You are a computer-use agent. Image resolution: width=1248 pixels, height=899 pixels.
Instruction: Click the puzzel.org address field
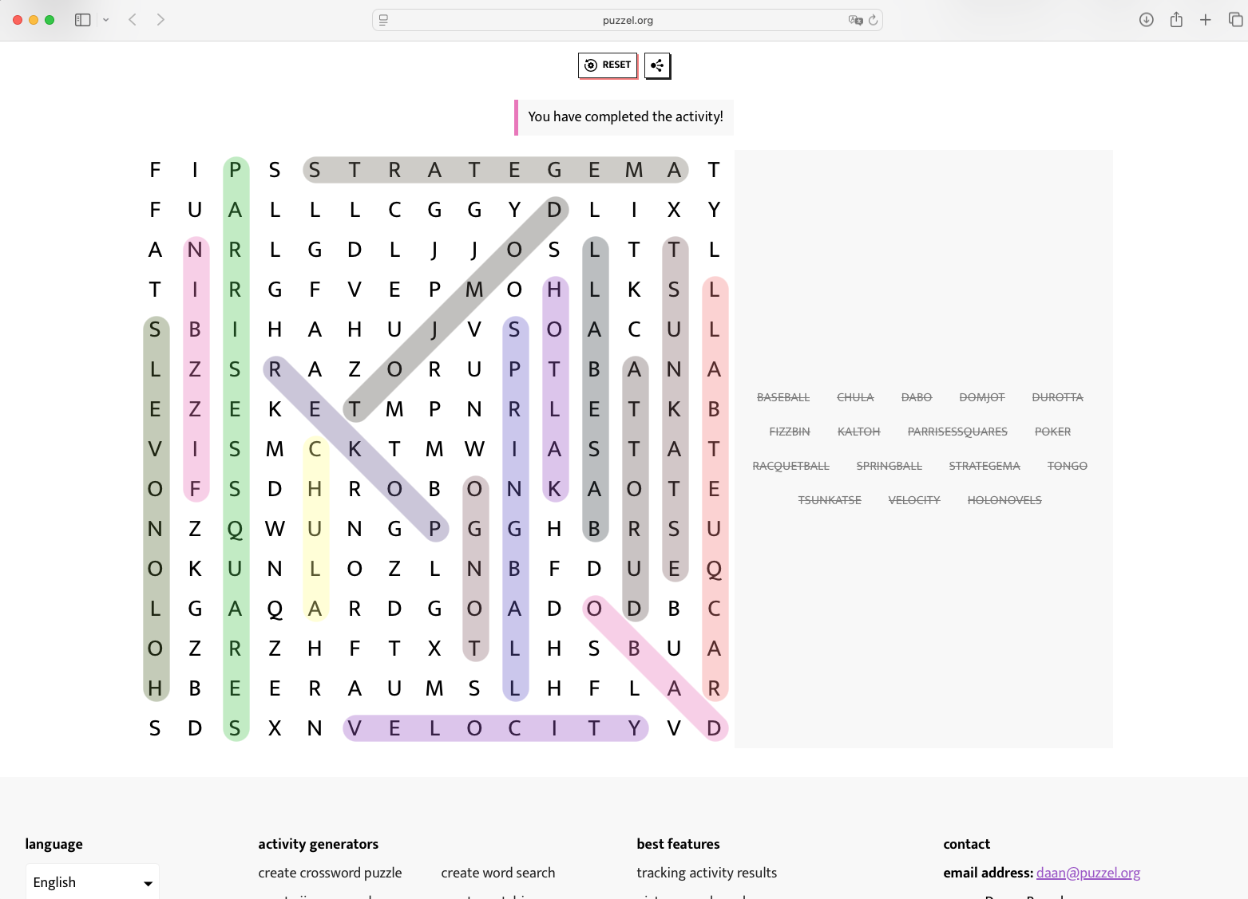[628, 20]
